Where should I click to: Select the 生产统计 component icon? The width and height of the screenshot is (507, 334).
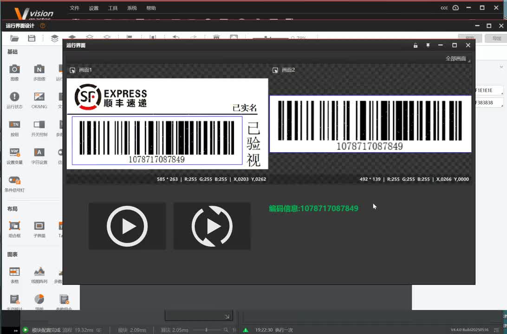14,299
